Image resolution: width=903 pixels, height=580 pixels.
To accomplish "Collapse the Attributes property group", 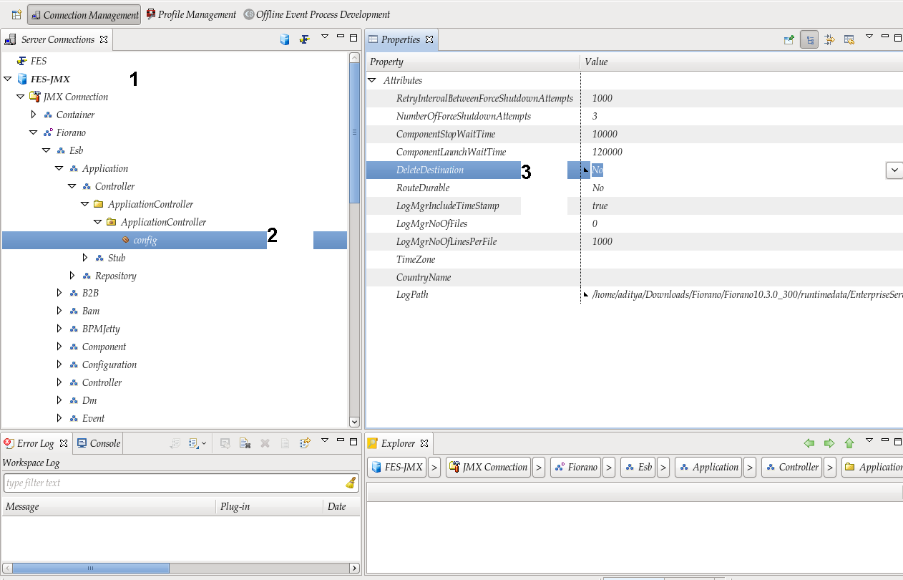I will tap(372, 80).
